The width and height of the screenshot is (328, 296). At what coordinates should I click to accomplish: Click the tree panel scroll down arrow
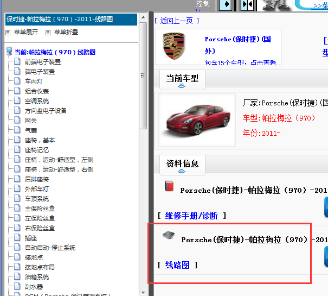pyautogui.click(x=143, y=292)
